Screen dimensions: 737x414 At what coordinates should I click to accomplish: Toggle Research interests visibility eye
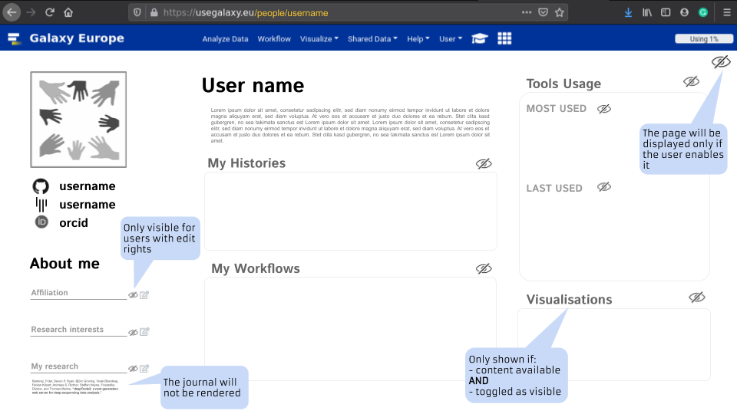point(133,332)
